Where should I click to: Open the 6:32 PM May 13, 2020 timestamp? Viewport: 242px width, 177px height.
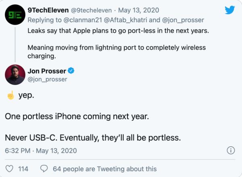(40, 151)
